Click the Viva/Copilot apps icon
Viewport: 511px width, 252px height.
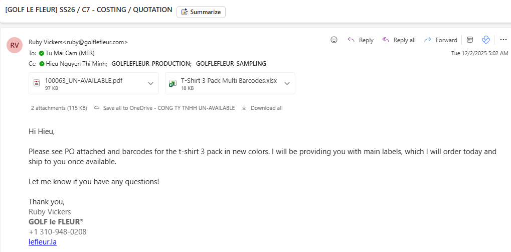pos(485,40)
